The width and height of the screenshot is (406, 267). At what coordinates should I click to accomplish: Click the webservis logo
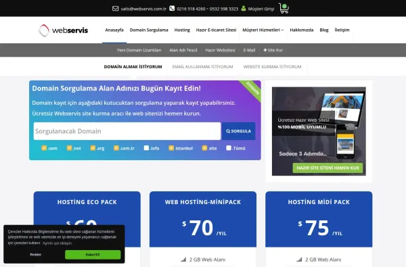pyautogui.click(x=63, y=30)
